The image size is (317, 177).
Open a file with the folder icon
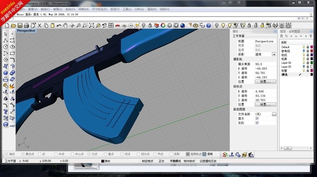click(13, 26)
